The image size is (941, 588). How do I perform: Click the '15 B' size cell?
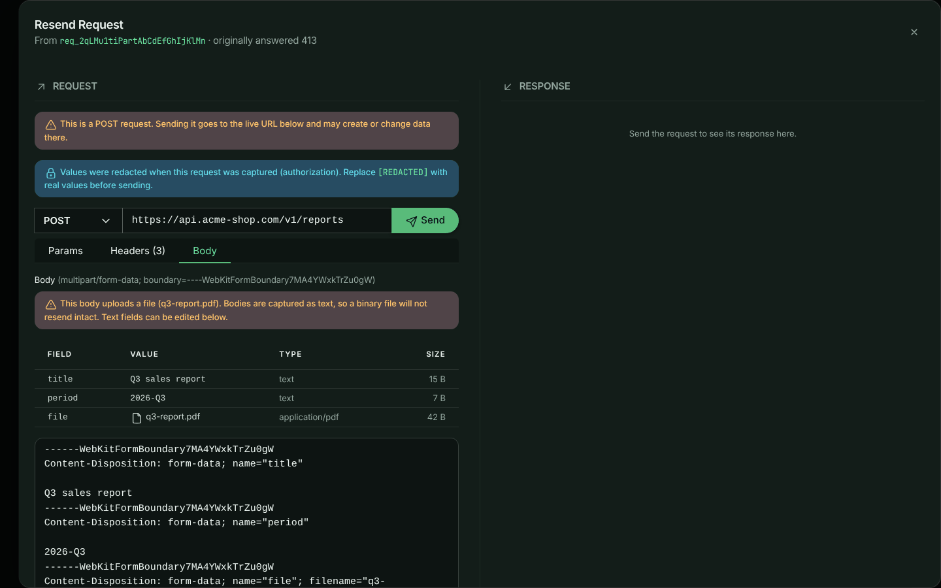click(x=437, y=380)
